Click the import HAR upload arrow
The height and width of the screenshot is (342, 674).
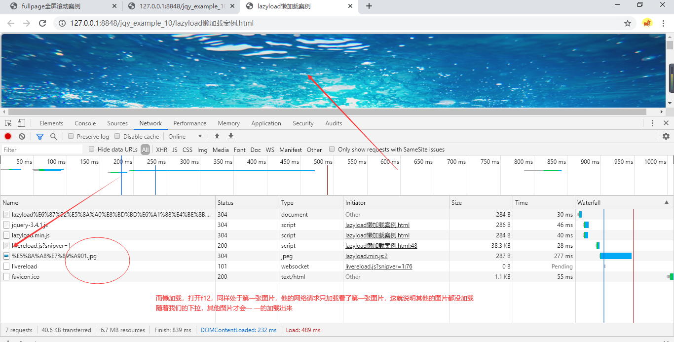217,137
